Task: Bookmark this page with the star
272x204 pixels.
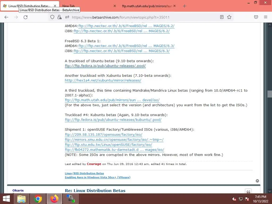Action: 229,17
